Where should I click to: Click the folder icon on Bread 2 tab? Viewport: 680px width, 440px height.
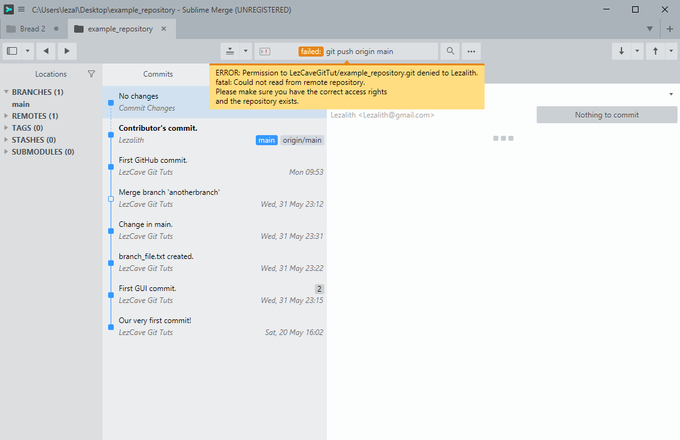[x=11, y=29]
